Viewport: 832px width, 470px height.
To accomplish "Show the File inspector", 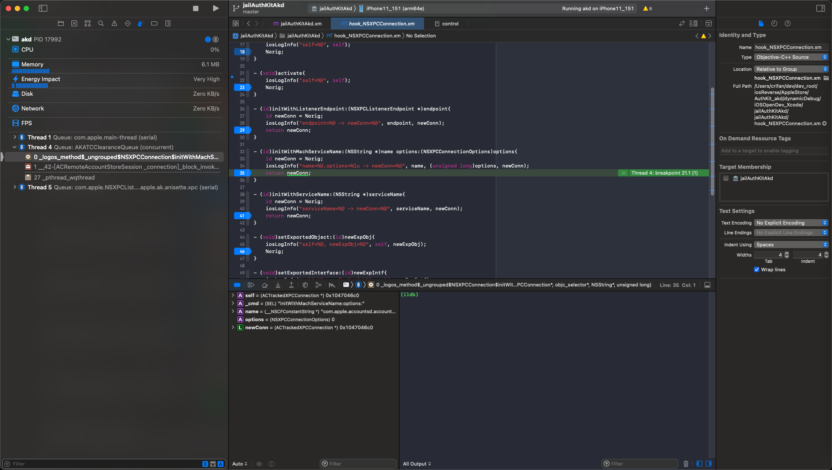I will click(x=761, y=24).
